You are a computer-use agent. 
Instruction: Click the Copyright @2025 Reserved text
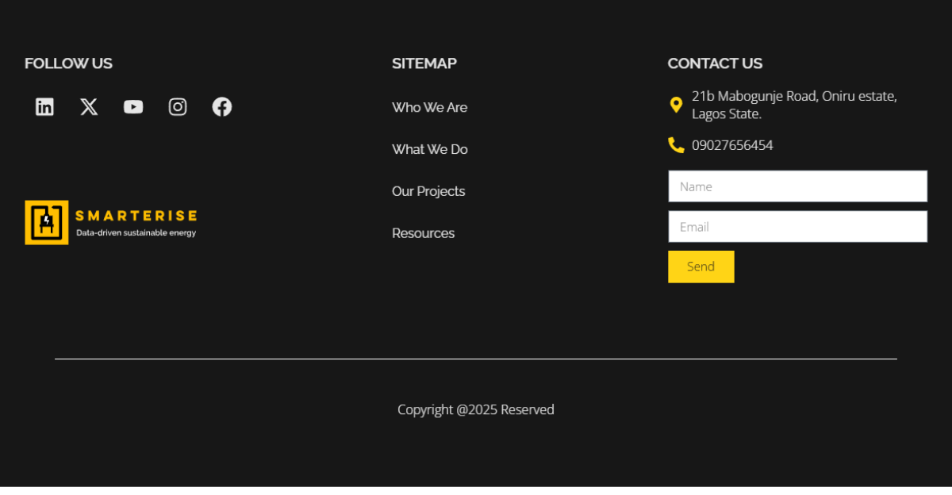[x=476, y=410]
